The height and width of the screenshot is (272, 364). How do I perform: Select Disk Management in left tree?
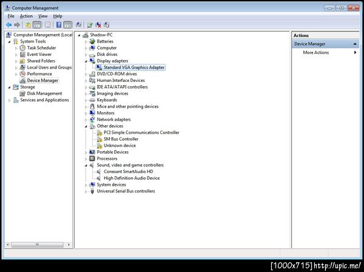tap(44, 93)
